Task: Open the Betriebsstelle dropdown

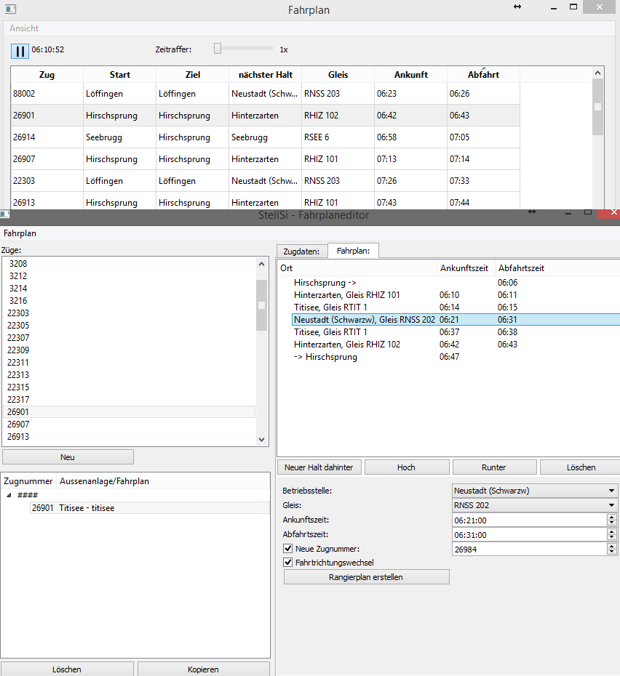Action: point(535,491)
